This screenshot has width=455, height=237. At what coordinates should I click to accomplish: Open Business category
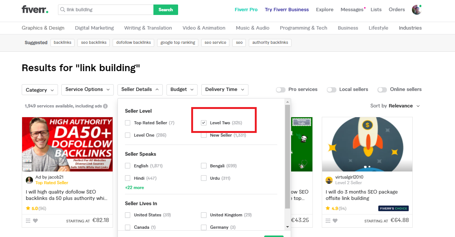[x=348, y=28]
